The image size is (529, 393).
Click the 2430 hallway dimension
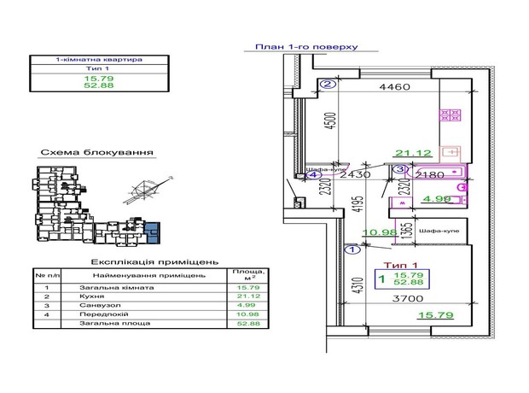pos(355,174)
